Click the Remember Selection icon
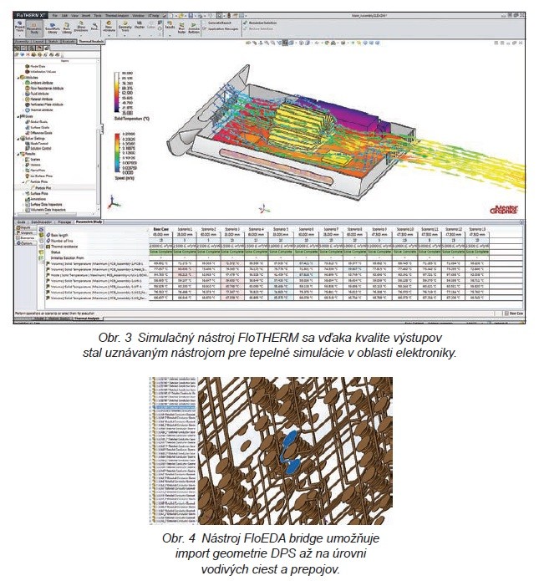 [245, 23]
